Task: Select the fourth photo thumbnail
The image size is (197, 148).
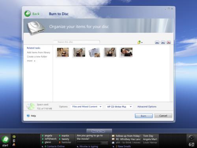Action: [110, 52]
